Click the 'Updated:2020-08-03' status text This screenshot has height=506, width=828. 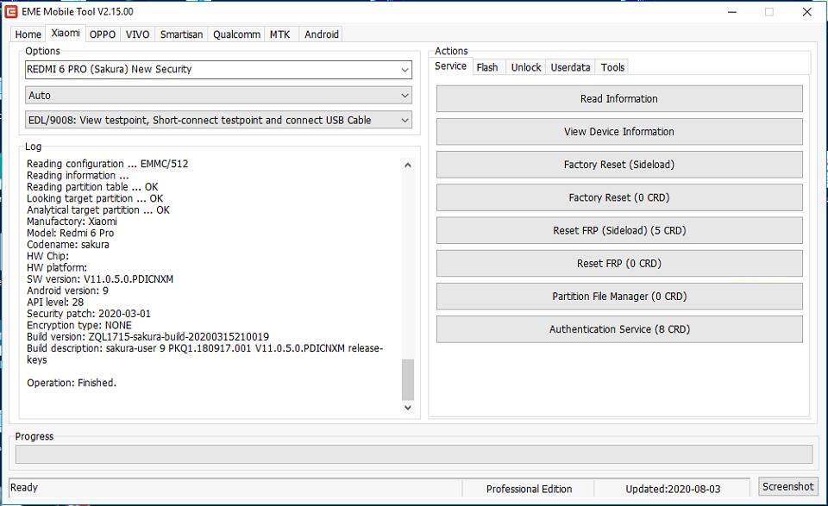click(673, 489)
